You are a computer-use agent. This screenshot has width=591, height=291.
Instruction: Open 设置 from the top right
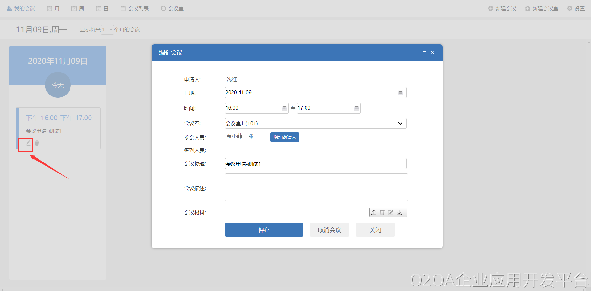(576, 9)
